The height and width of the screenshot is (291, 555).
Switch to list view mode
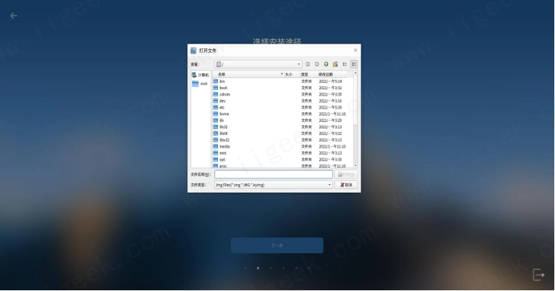(x=344, y=64)
